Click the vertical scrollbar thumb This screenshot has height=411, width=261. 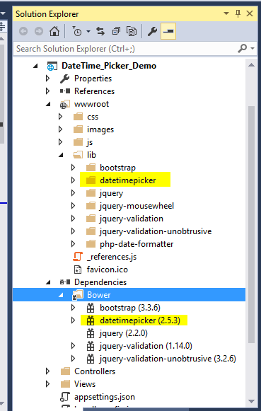[x=252, y=224]
